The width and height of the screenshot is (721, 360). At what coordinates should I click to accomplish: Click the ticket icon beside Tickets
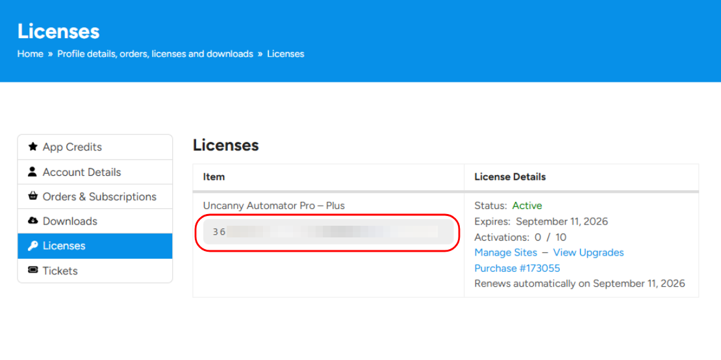(x=32, y=270)
